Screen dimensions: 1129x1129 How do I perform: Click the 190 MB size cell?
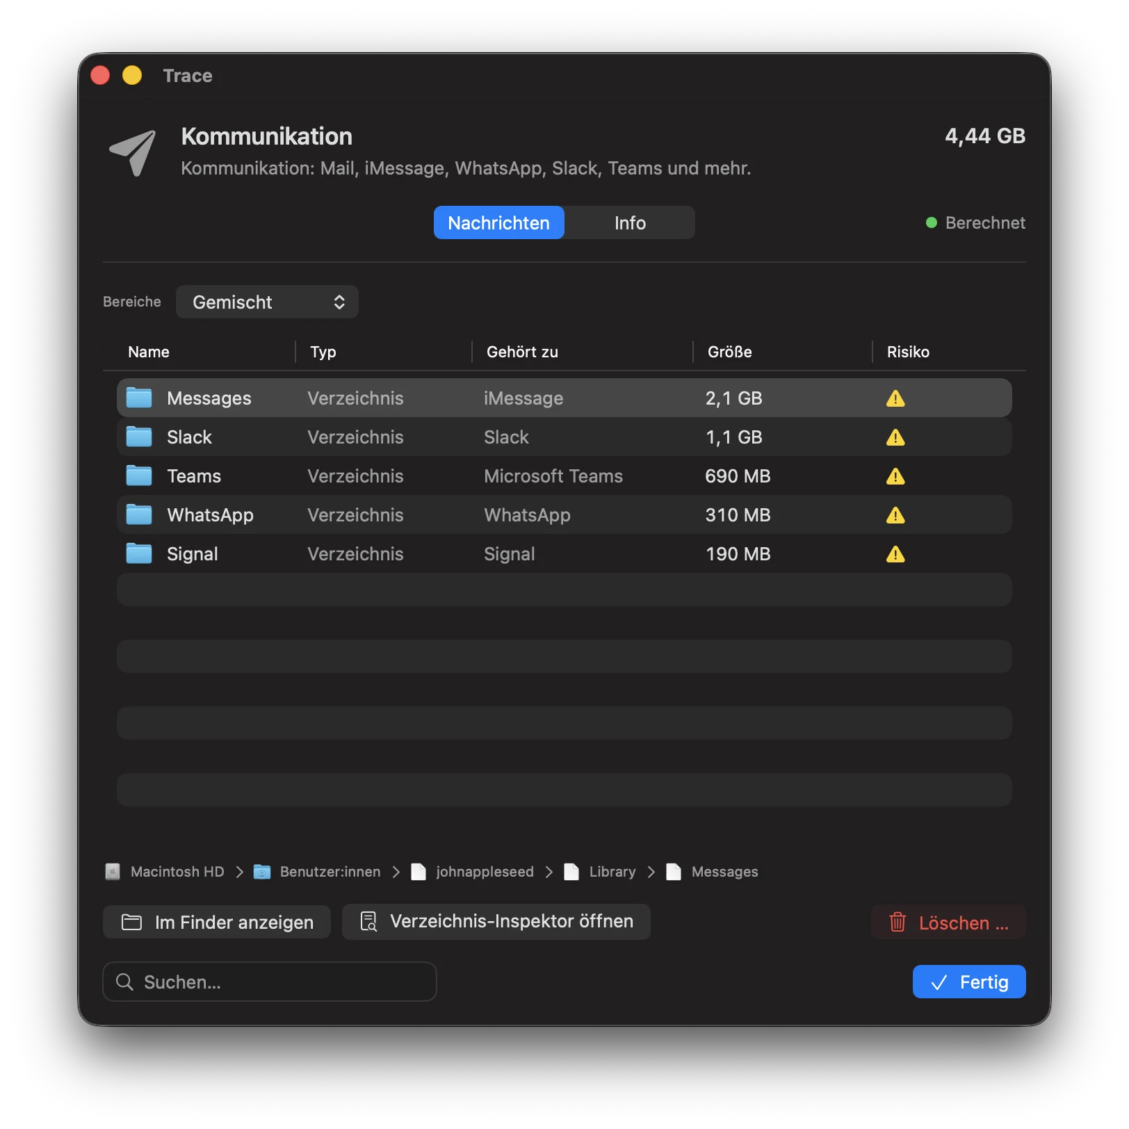tap(738, 554)
